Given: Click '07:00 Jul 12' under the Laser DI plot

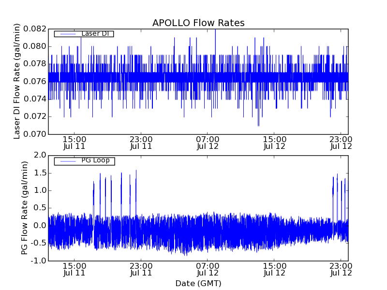Looking at the screenshot, I should point(208,143).
